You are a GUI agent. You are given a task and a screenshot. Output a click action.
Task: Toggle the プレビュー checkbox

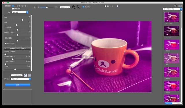83,7
